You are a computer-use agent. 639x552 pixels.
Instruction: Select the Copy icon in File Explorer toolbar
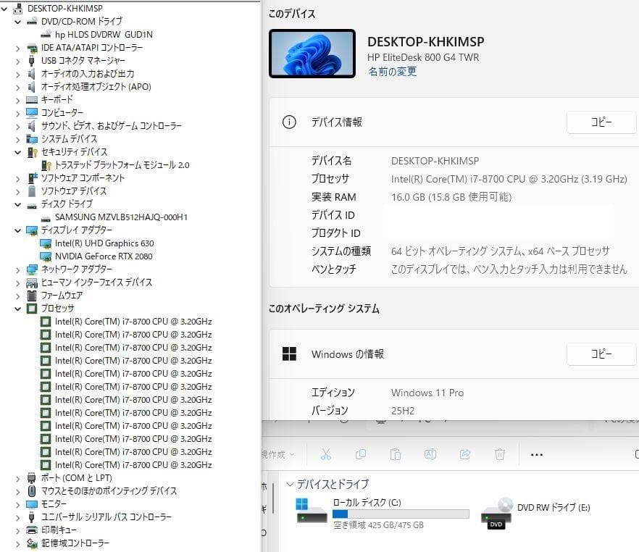[361, 454]
